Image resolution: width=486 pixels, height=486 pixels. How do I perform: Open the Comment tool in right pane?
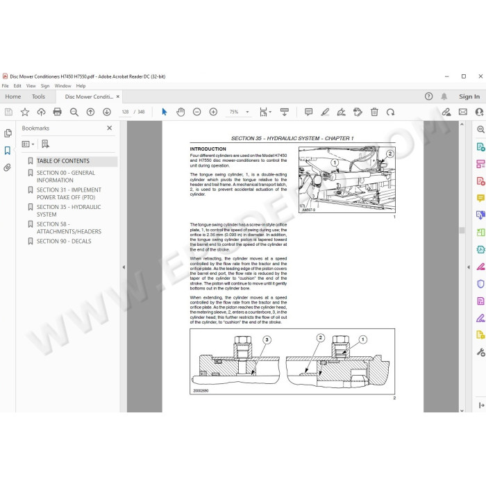pos(480,198)
